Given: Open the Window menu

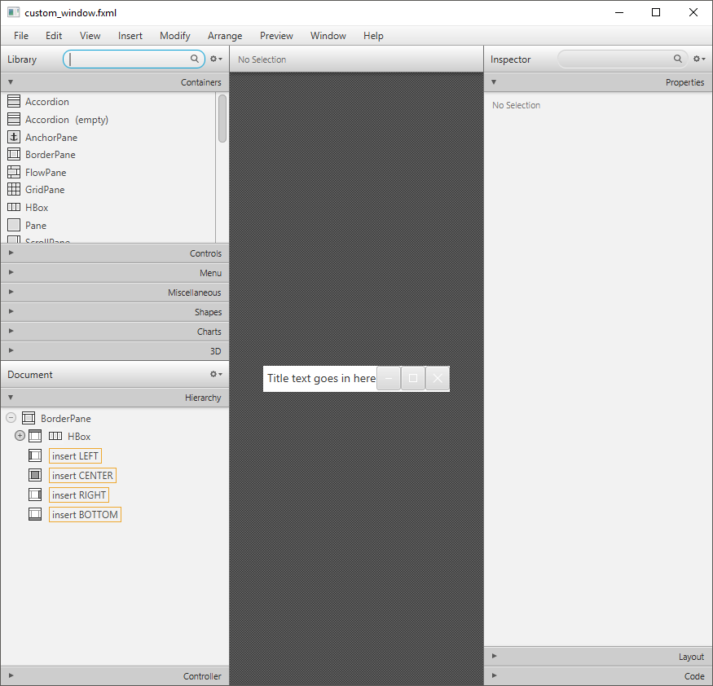Looking at the screenshot, I should (x=328, y=36).
